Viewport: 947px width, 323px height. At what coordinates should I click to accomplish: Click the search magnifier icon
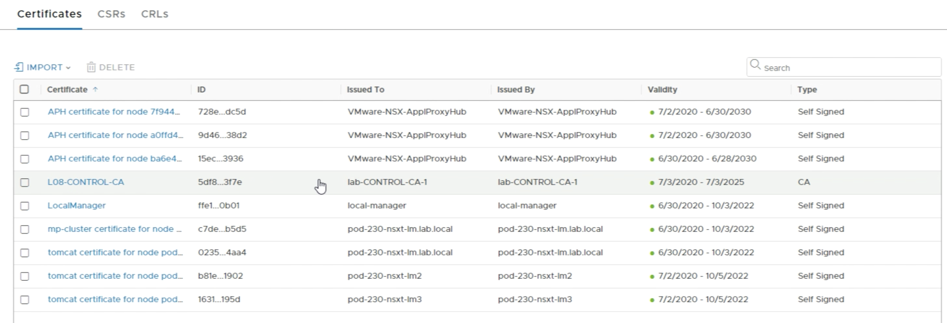coord(755,65)
